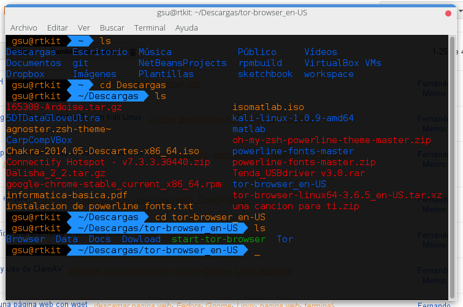Click una cancion para ti.zip file
Image resolution: width=463 pixels, height=307 pixels.
(x=296, y=206)
